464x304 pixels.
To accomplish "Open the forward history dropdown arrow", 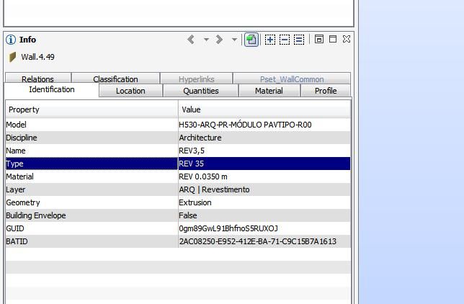I will point(234,40).
